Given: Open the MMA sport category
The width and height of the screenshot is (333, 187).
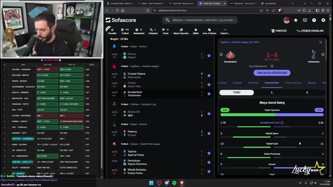Looking at the screenshot, I should click(x=196, y=31).
